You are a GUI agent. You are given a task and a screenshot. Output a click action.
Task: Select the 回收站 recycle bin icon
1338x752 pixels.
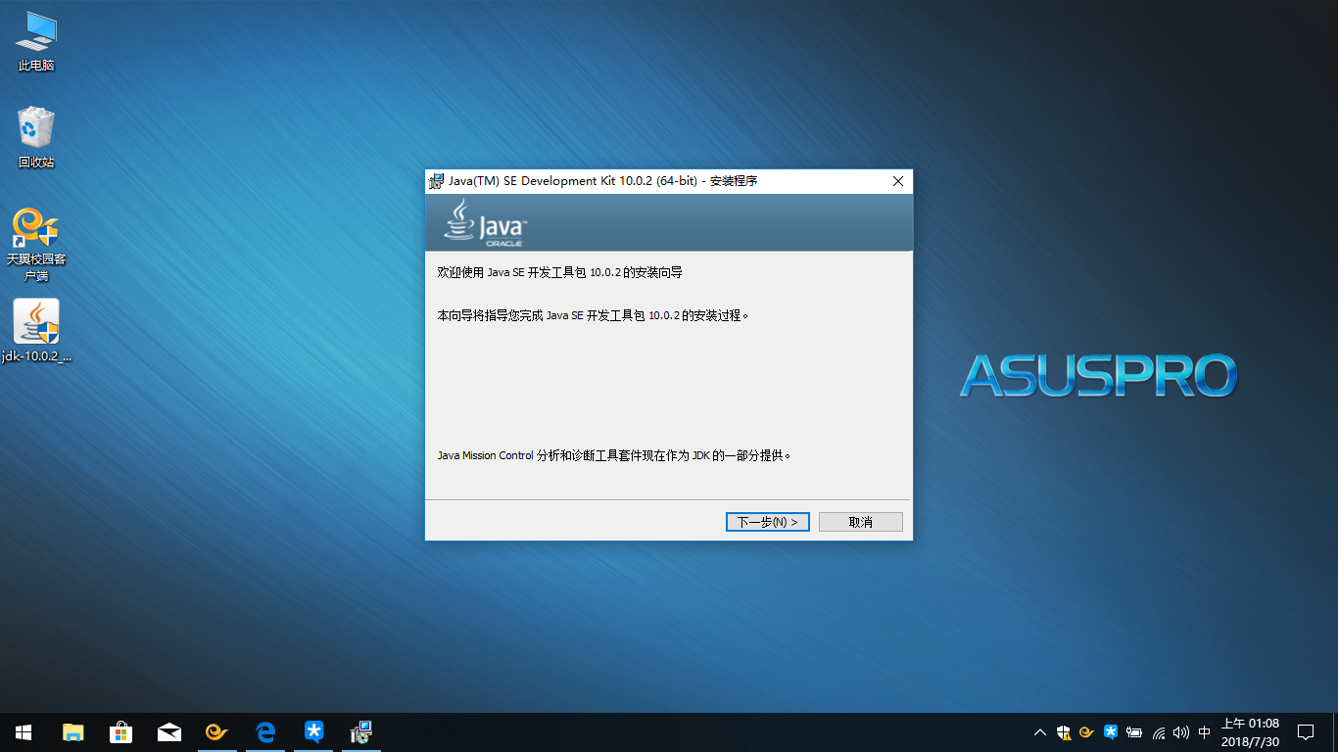[36, 137]
